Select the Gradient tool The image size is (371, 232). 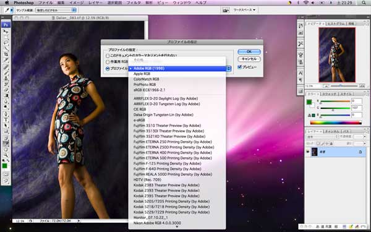[x=6, y=96]
